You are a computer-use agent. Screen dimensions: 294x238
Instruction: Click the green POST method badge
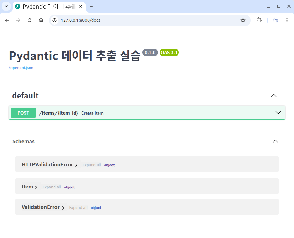click(x=23, y=113)
